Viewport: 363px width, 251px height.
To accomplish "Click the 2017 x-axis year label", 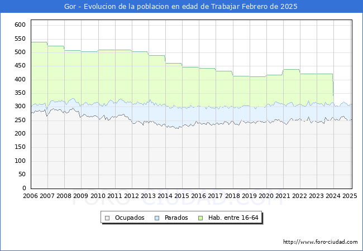I will click(x=216, y=196).
